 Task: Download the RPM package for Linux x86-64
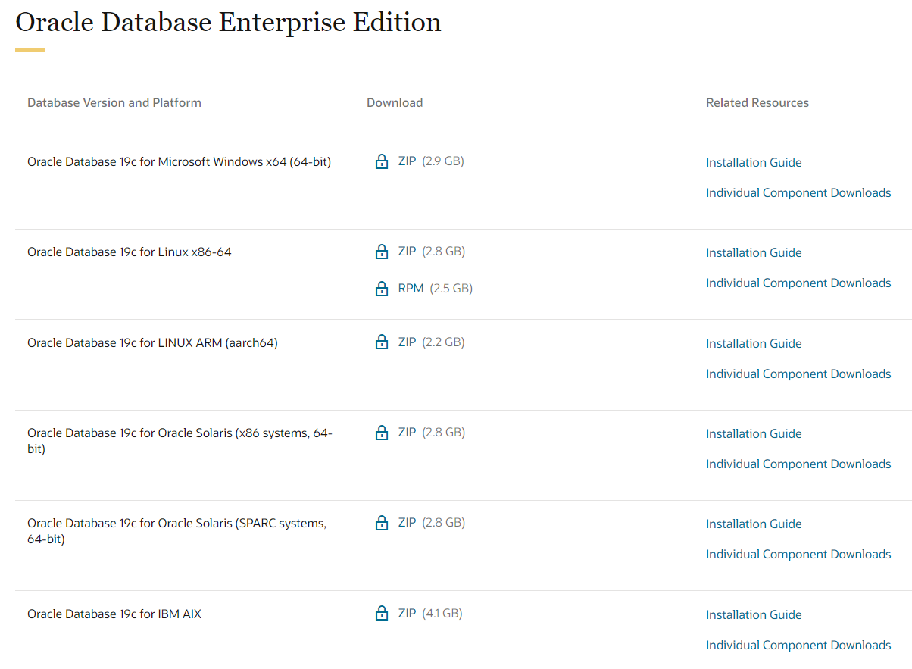click(409, 288)
